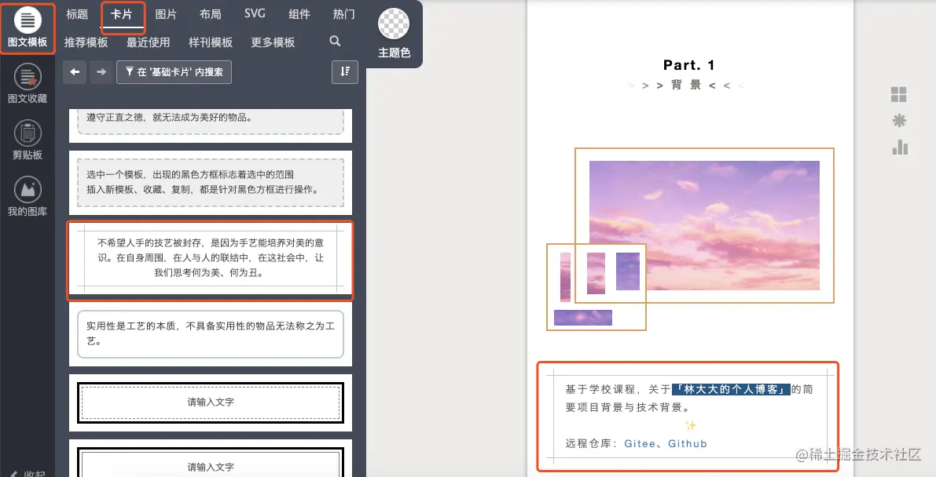Image resolution: width=936 pixels, height=477 pixels.
Task: Select the 实用性是工艺的本质 rounded card template
Action: tap(210, 334)
